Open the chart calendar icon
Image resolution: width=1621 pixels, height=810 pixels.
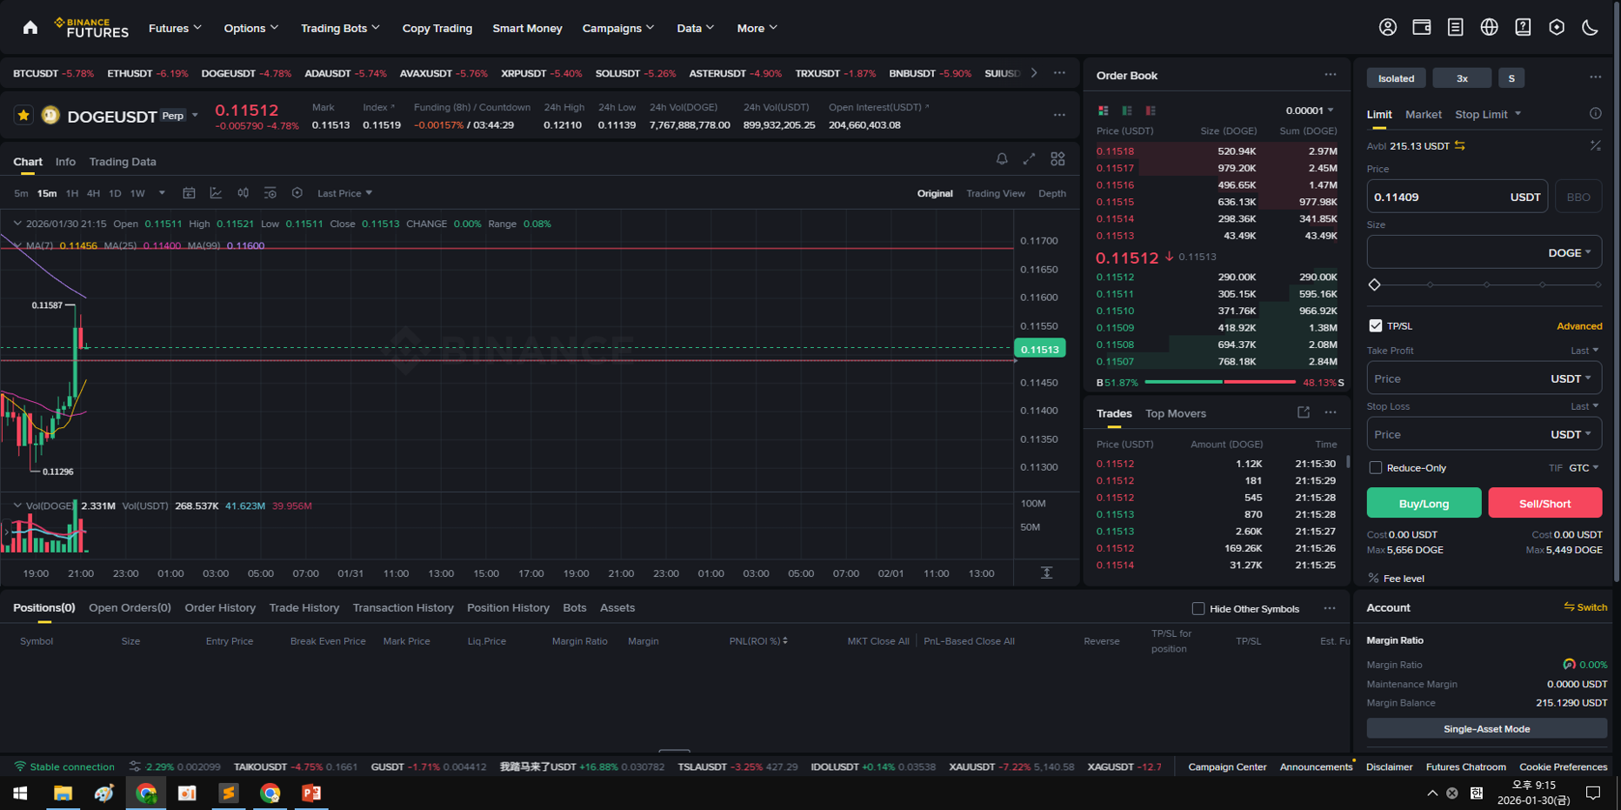(189, 193)
